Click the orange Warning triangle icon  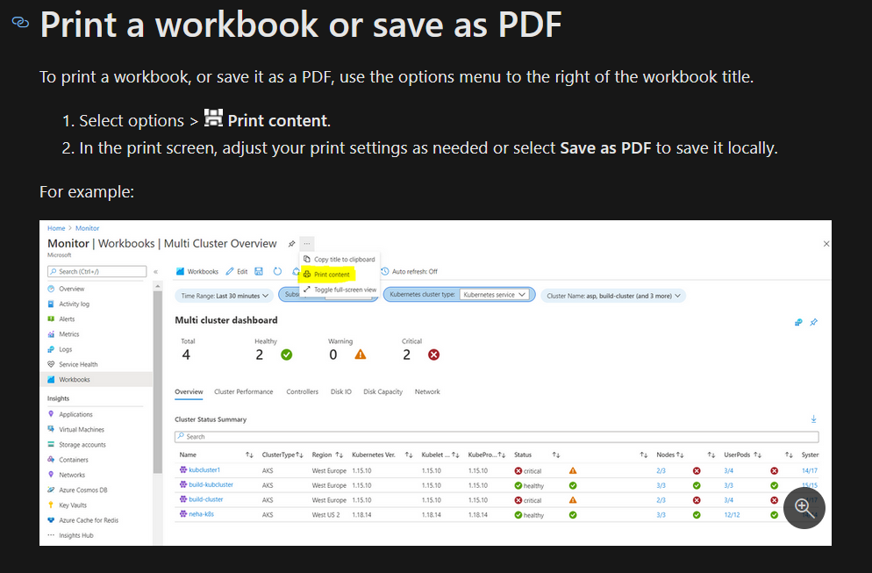click(361, 355)
